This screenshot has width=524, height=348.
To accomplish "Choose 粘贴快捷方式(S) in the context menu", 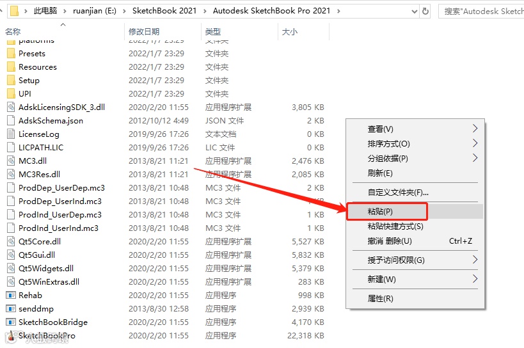I will 415,226.
